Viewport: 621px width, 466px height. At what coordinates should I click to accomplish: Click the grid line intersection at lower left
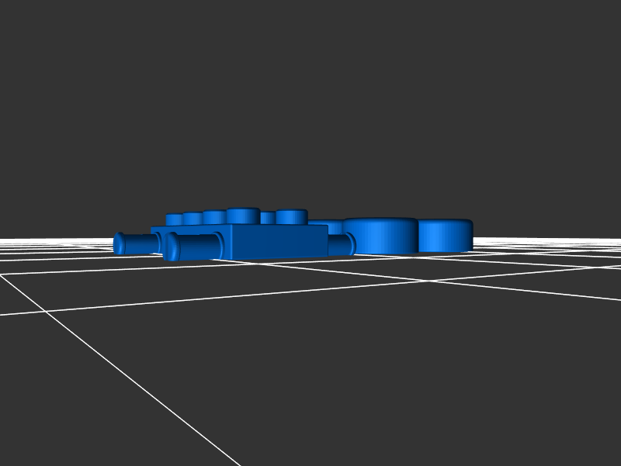[x=48, y=311]
